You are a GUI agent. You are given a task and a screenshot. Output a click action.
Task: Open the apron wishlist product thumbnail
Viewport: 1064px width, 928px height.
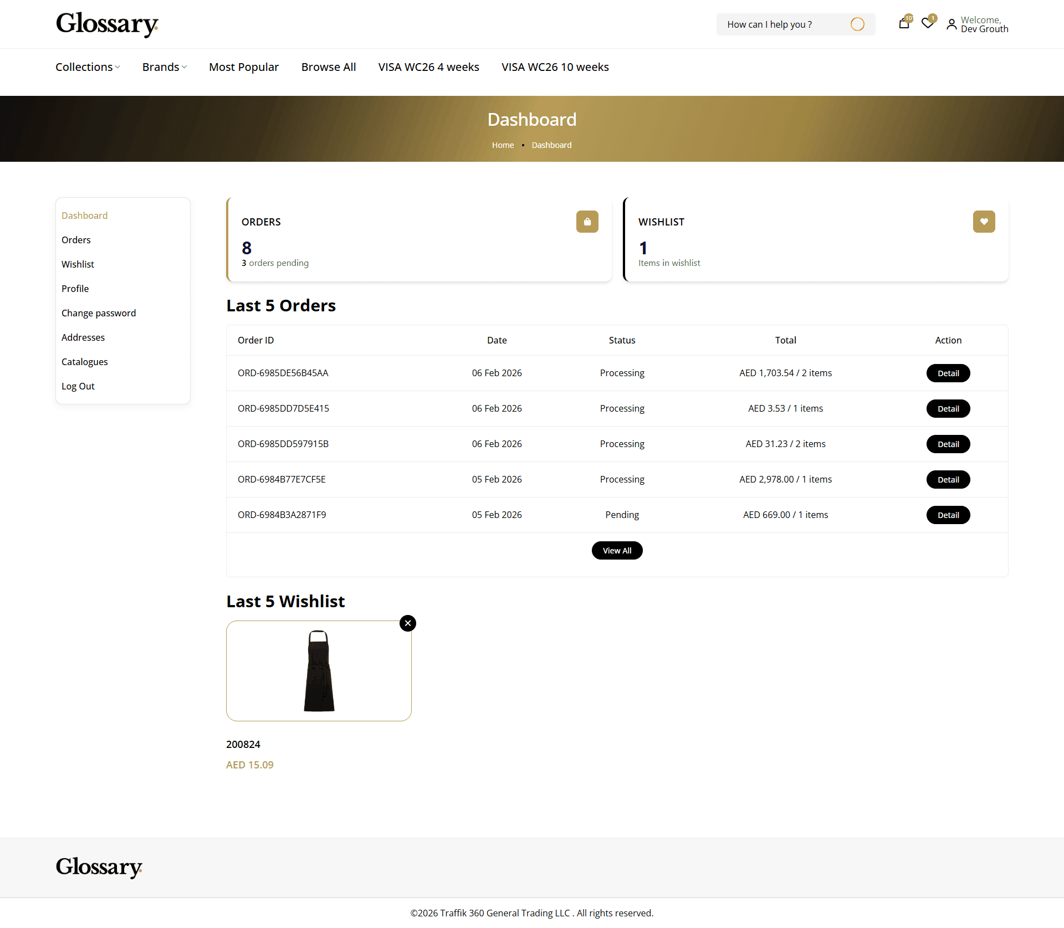pyautogui.click(x=319, y=671)
